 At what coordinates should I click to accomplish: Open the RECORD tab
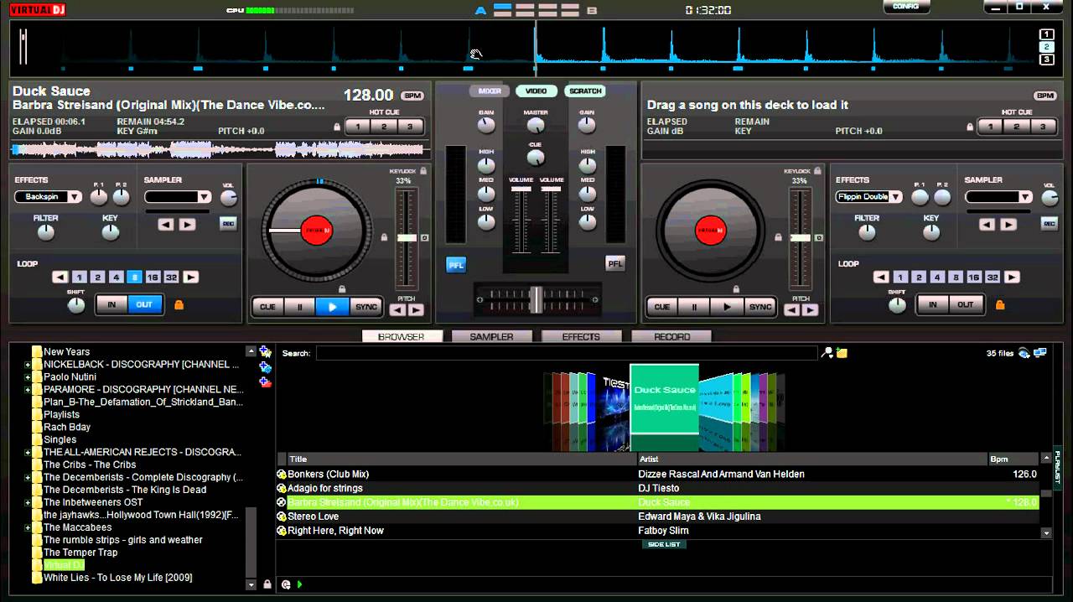coord(671,336)
